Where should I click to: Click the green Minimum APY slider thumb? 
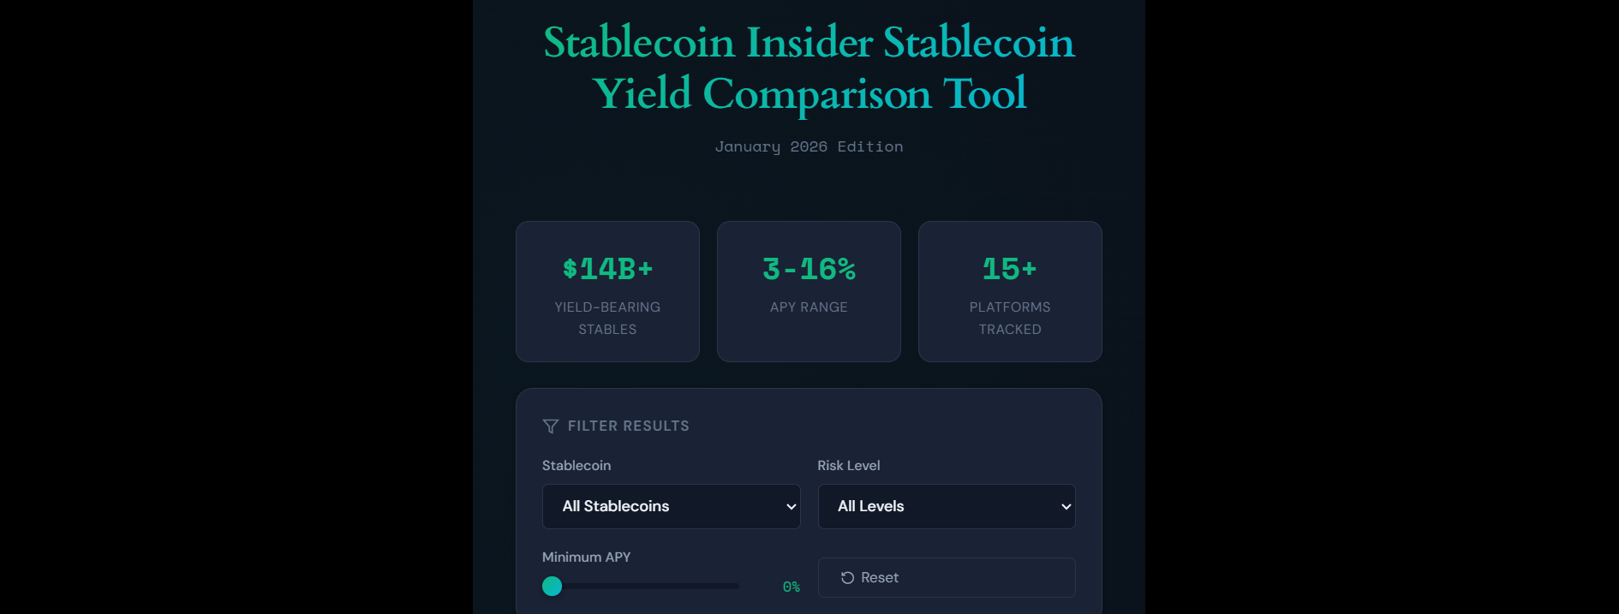(x=553, y=586)
